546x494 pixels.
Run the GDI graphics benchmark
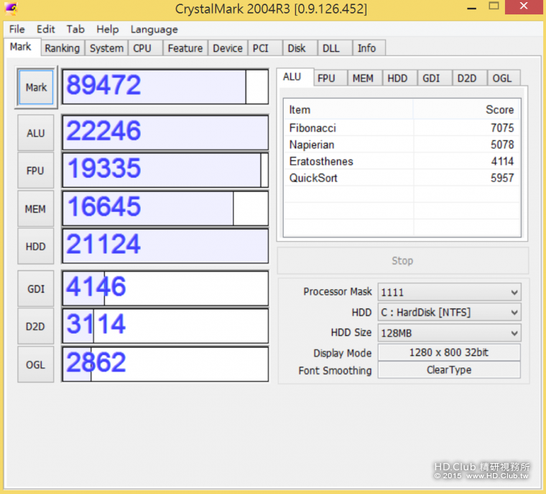point(36,289)
